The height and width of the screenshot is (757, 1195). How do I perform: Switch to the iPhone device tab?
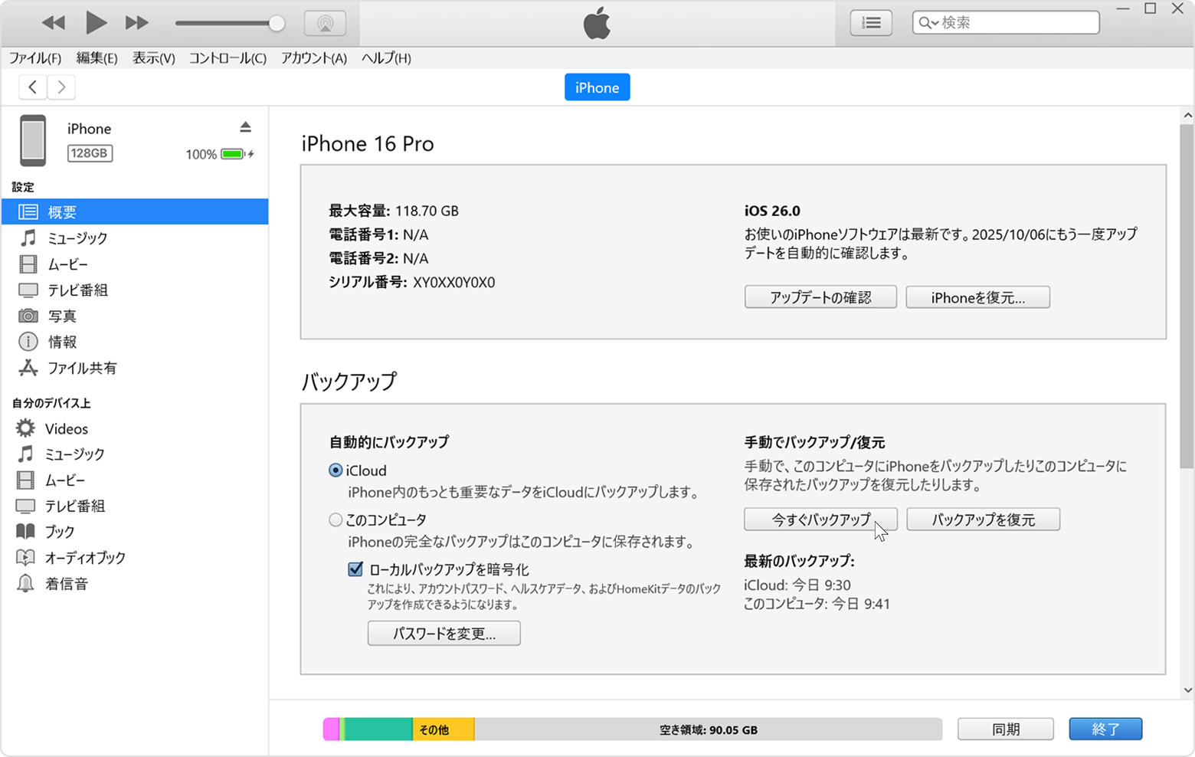[597, 87]
